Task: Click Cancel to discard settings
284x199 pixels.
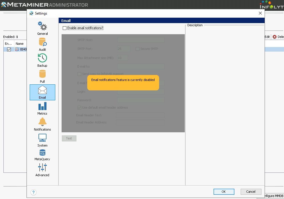Action: 251,192
